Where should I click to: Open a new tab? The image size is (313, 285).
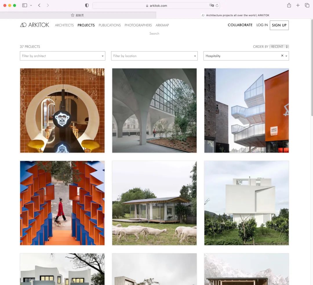[x=298, y=5]
